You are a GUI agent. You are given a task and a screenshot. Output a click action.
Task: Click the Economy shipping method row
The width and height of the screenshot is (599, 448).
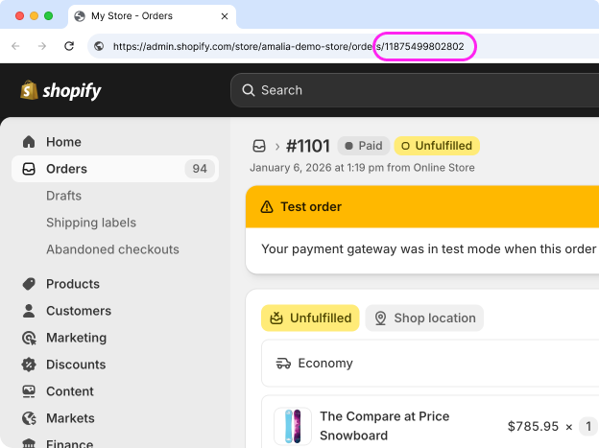tap(430, 364)
